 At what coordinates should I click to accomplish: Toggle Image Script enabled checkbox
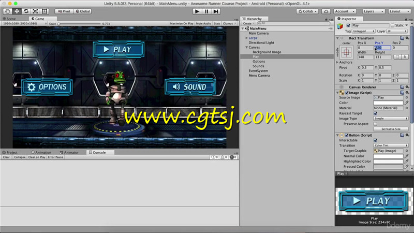(346, 93)
